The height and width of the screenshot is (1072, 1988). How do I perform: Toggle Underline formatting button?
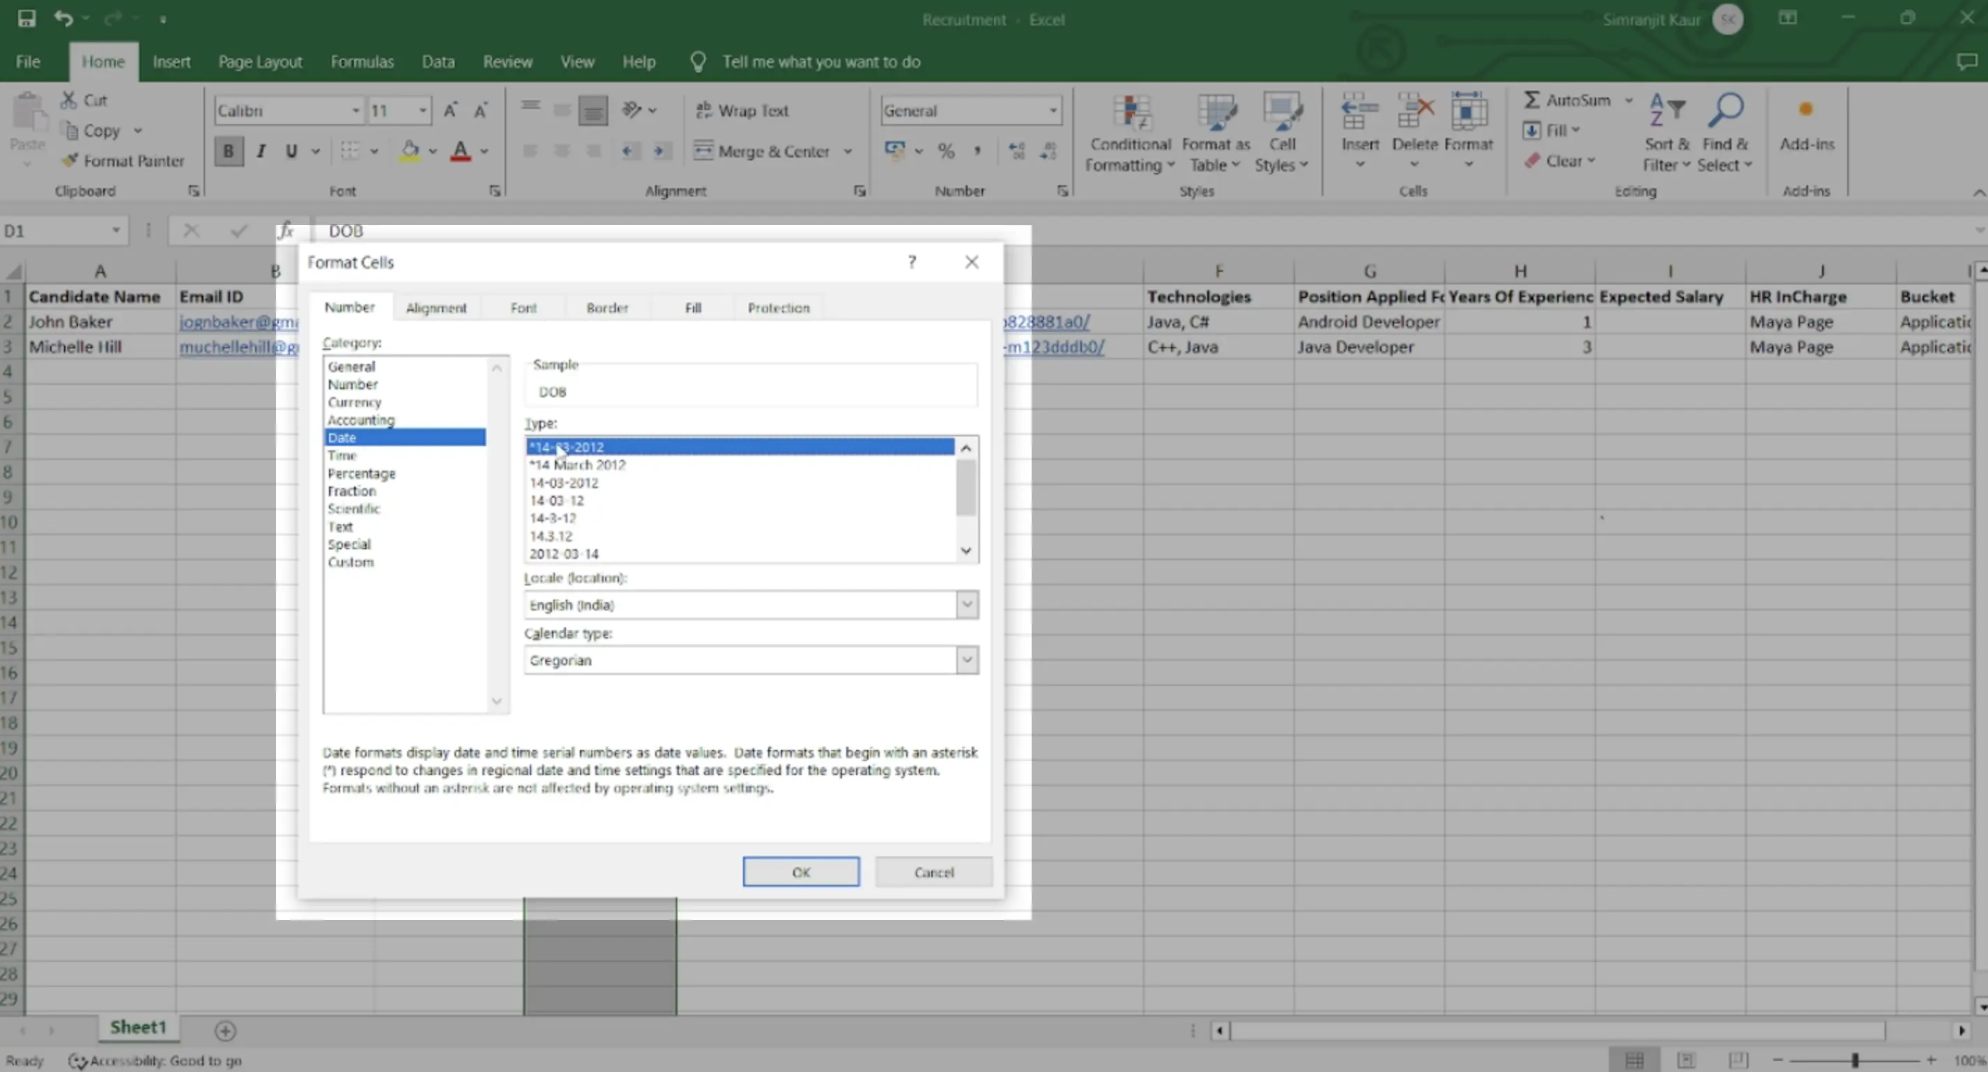pos(291,151)
